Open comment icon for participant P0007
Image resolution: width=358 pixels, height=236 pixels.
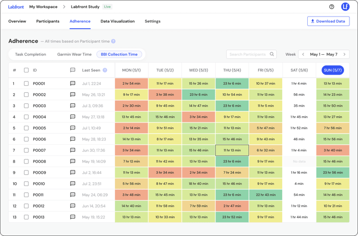point(73,150)
